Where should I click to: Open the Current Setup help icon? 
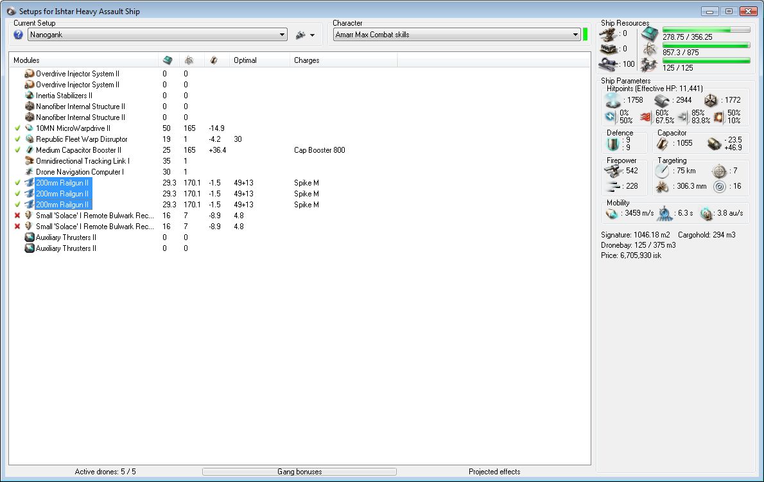pos(19,35)
